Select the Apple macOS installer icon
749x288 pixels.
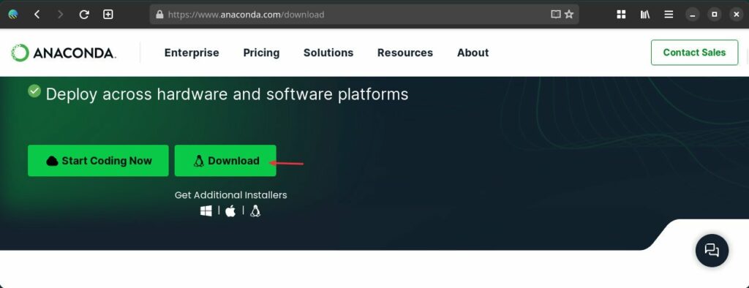230,211
